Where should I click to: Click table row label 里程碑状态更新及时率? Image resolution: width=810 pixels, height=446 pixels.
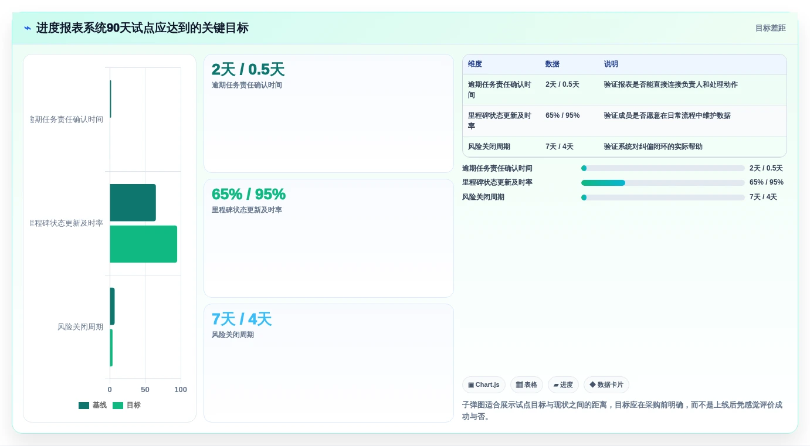[x=500, y=121]
